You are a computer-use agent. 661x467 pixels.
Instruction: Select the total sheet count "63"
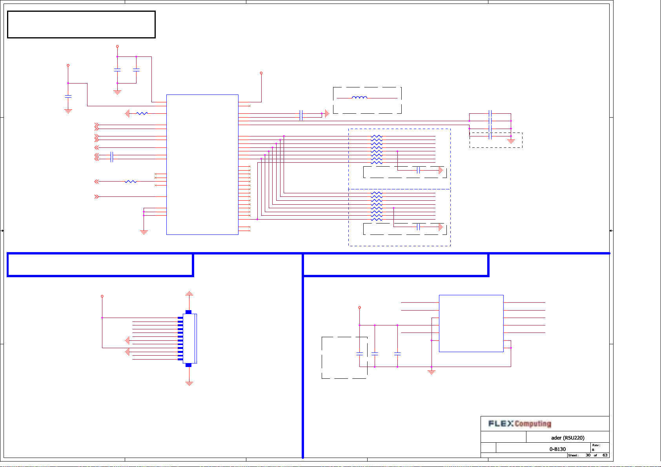coord(605,455)
